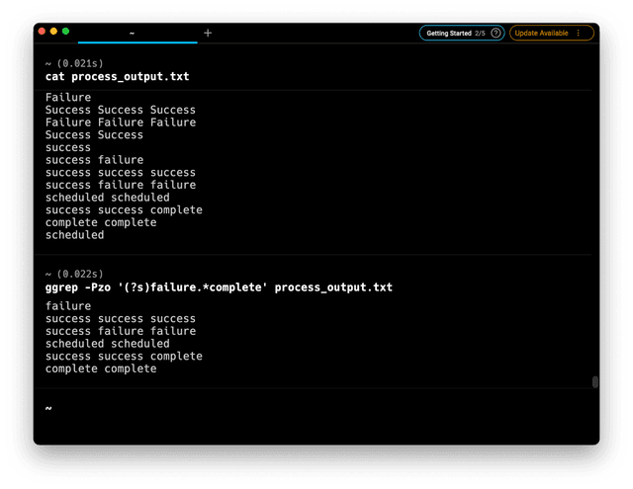Open a new tab with plus icon

(x=208, y=33)
